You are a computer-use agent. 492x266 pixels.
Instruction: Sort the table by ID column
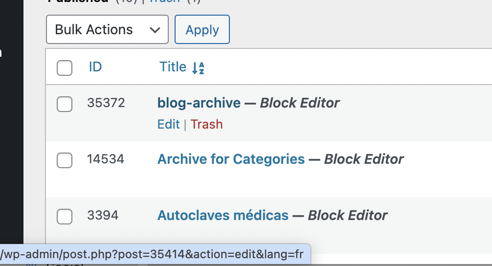pos(95,67)
